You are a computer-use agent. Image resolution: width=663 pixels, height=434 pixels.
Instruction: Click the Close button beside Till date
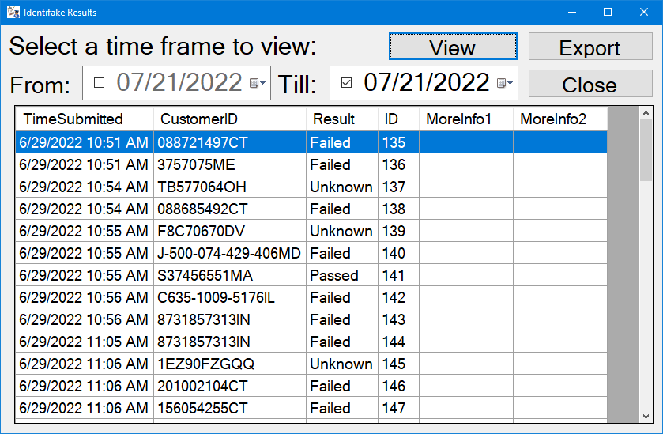[590, 84]
